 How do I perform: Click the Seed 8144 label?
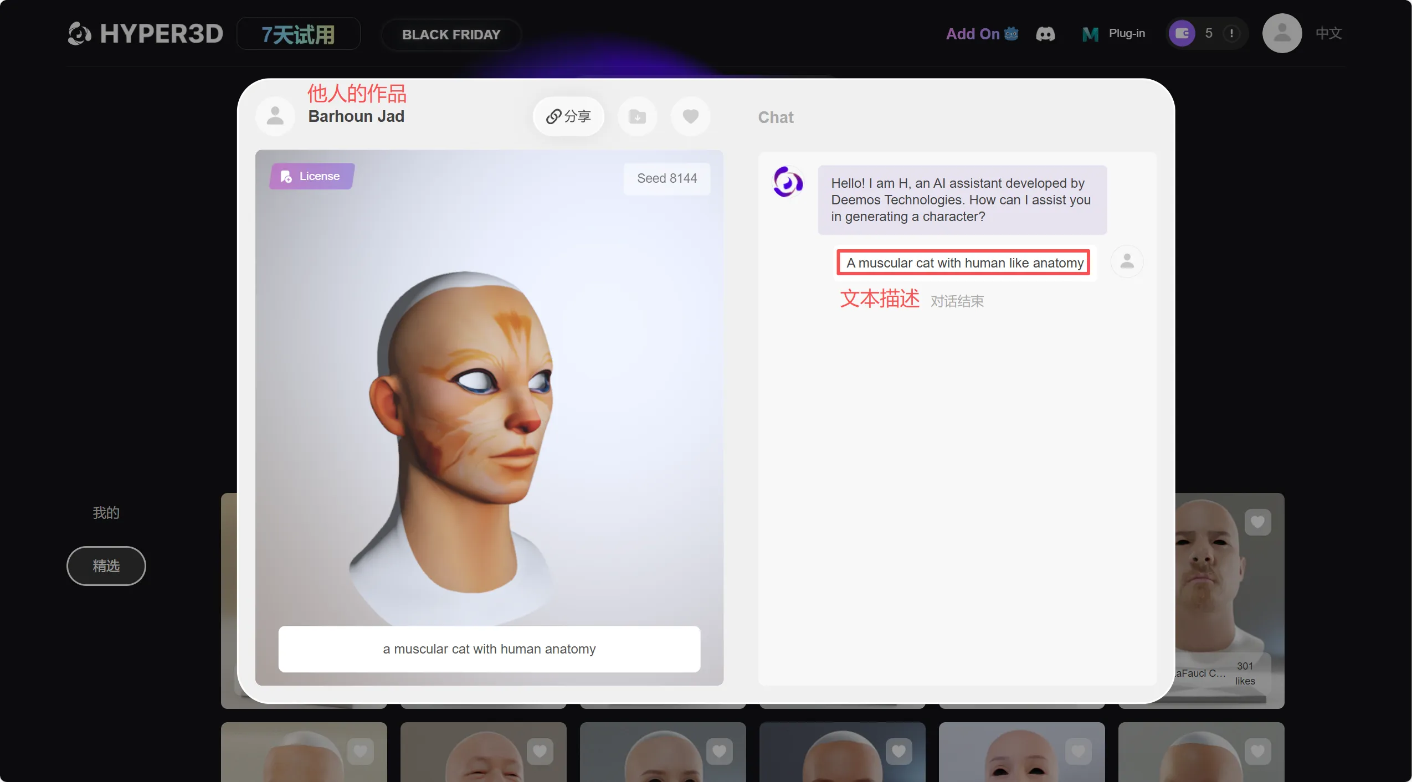click(667, 178)
